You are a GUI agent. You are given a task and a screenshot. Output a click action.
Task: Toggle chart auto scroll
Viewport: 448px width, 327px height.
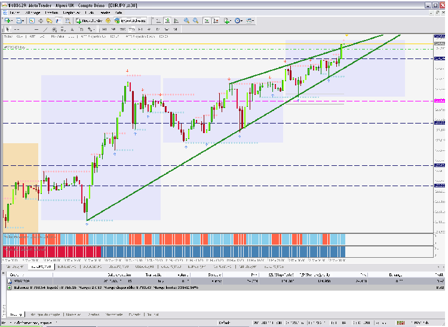tap(207, 20)
